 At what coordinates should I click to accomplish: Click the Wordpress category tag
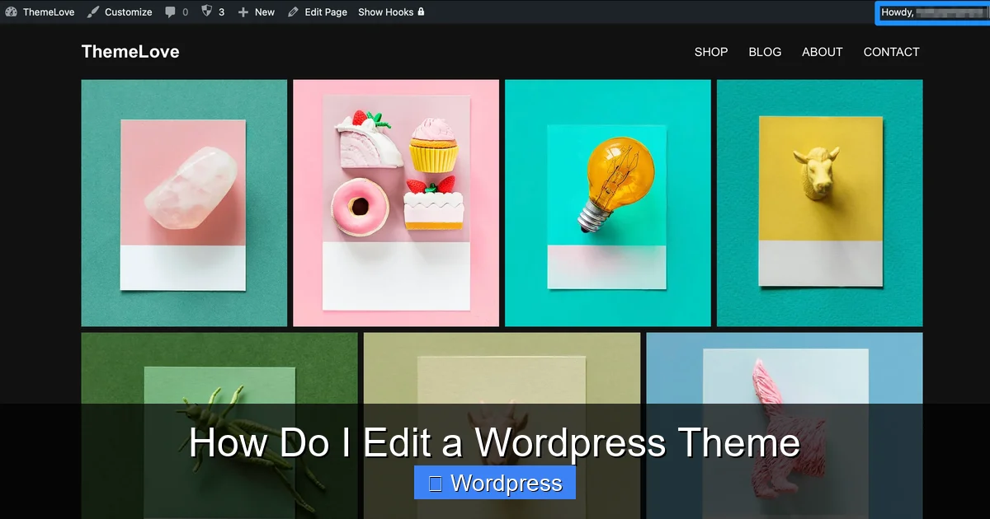(x=494, y=483)
